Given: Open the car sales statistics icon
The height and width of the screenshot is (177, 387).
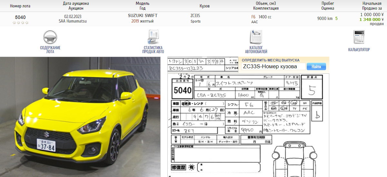Looking at the screenshot, I should point(153,37).
